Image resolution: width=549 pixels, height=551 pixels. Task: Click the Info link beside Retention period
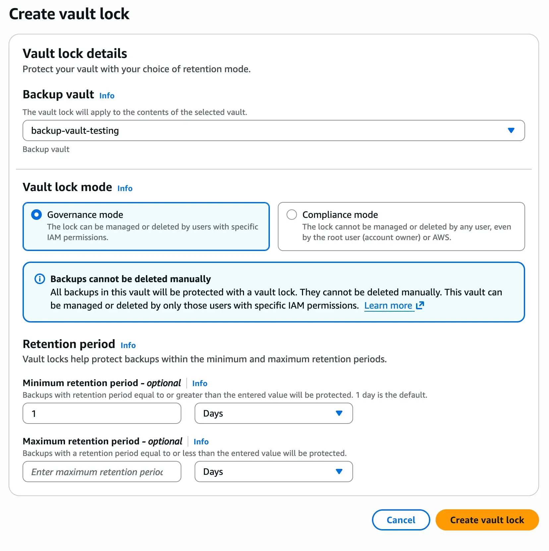click(128, 345)
